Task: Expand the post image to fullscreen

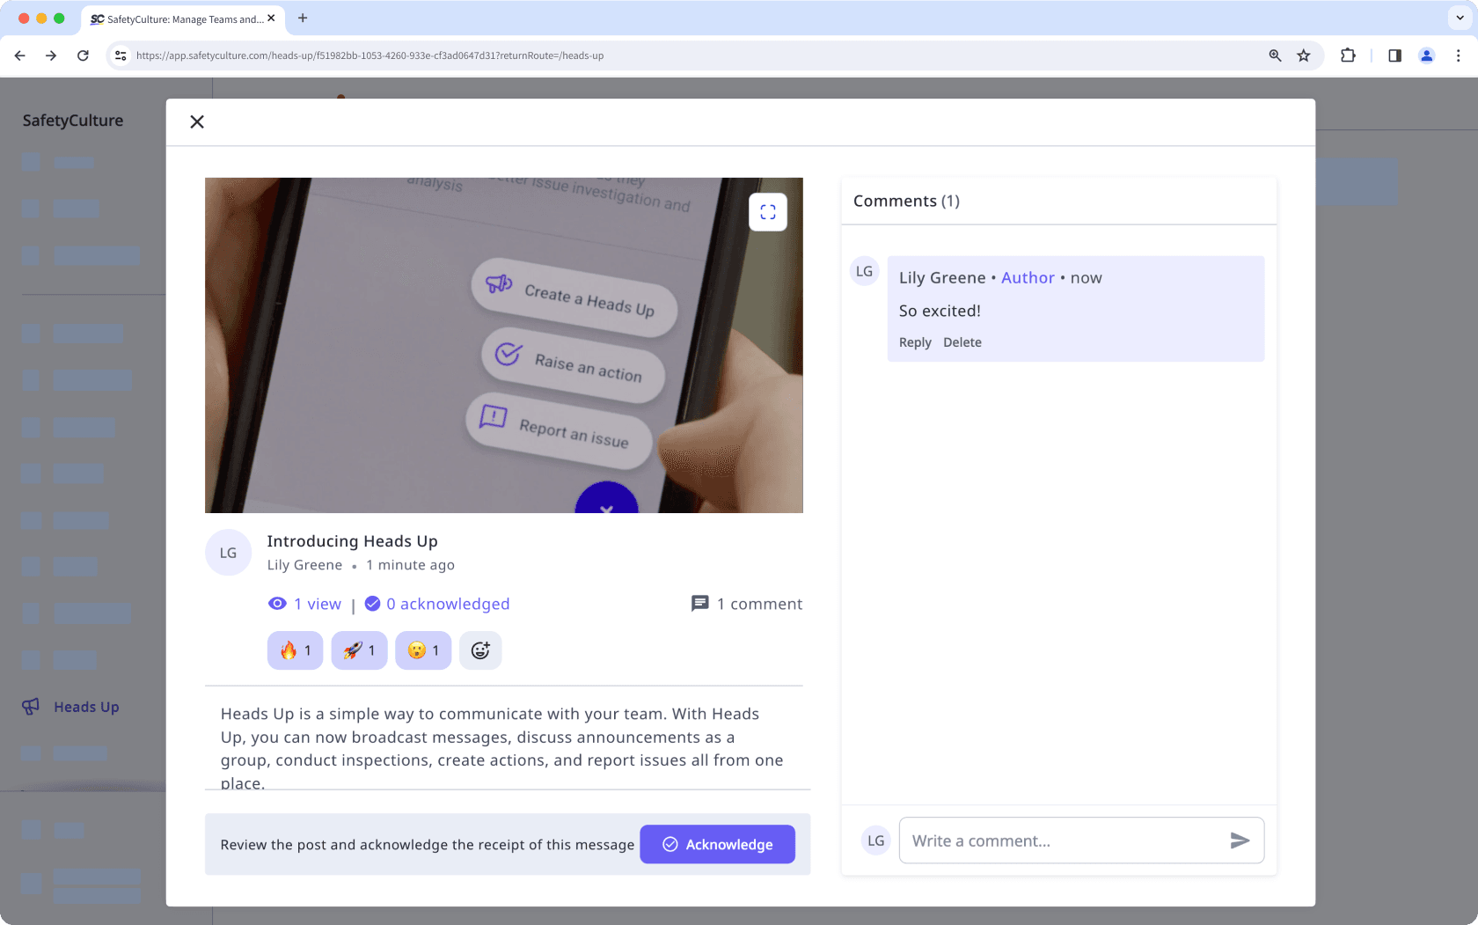Action: click(x=767, y=211)
